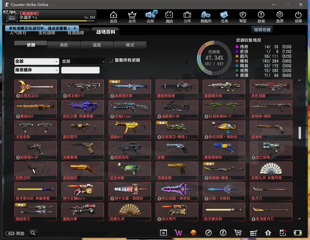Image resolution: width=310 pixels, height=240 pixels.
Task: Open the 制造所 crafting icon
Action: pyautogui.click(x=206, y=17)
